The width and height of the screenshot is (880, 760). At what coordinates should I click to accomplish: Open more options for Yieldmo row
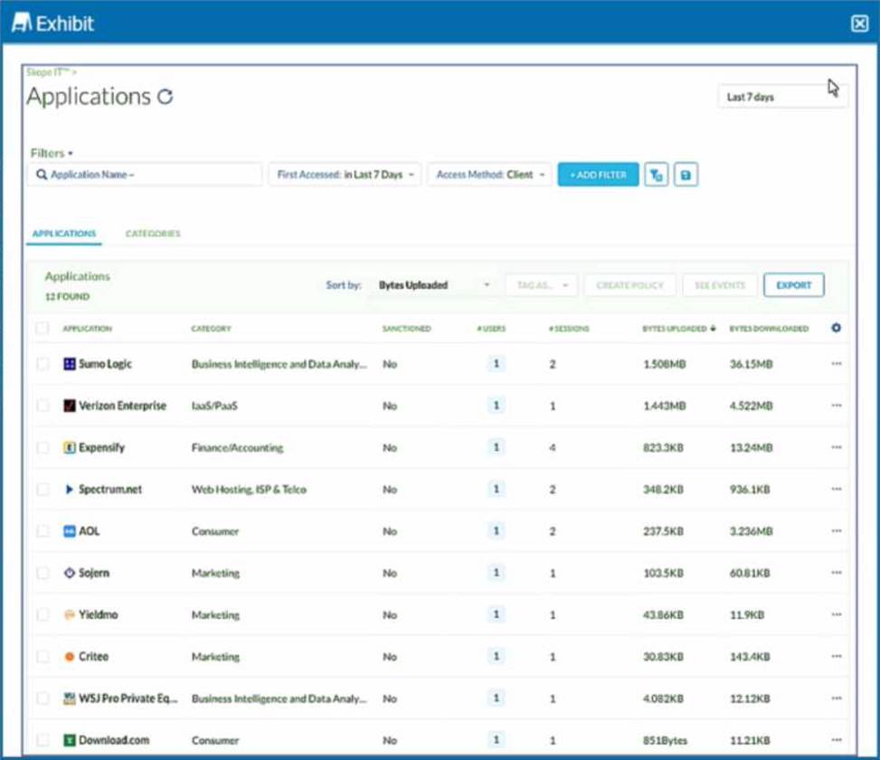coord(837,615)
